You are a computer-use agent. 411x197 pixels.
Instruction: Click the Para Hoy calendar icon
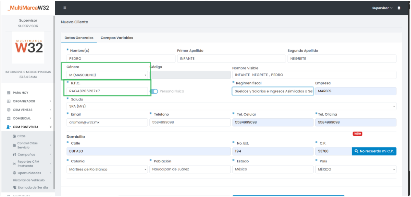click(x=9, y=93)
